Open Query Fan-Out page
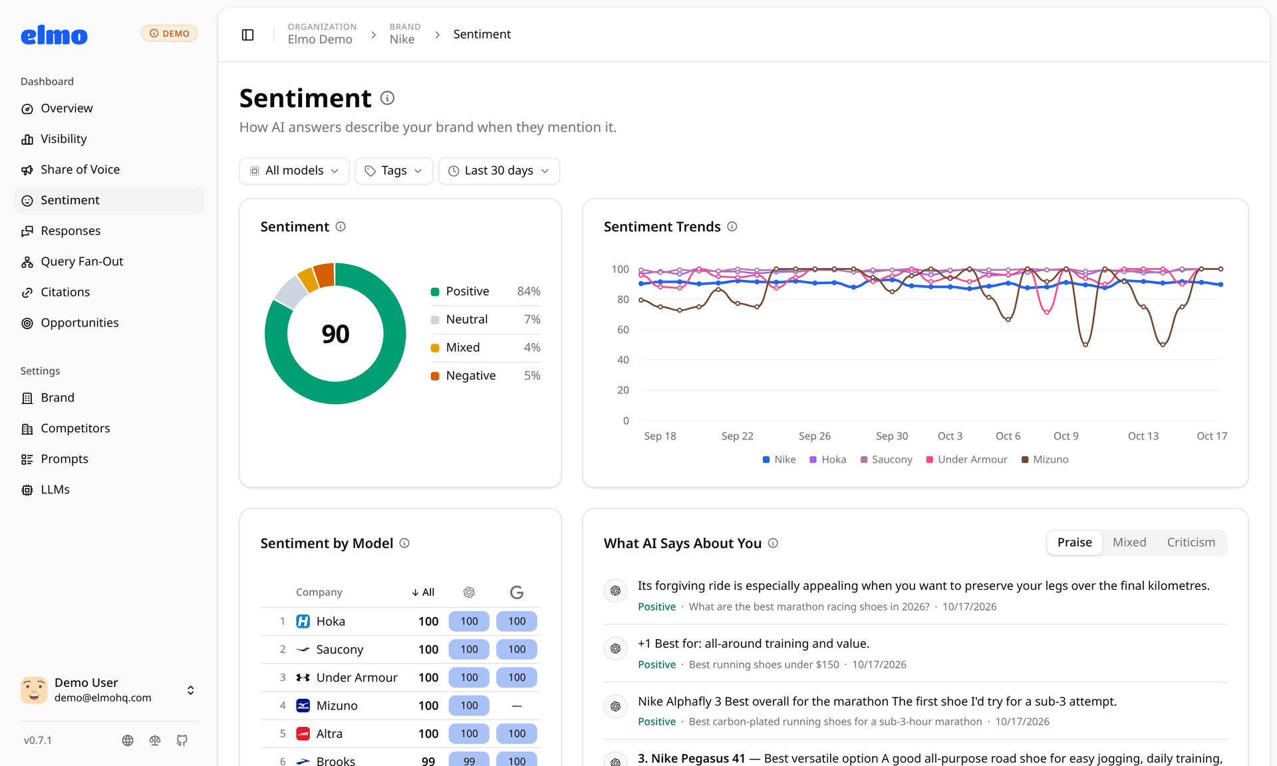Viewport: 1277px width, 766px height. [108, 261]
